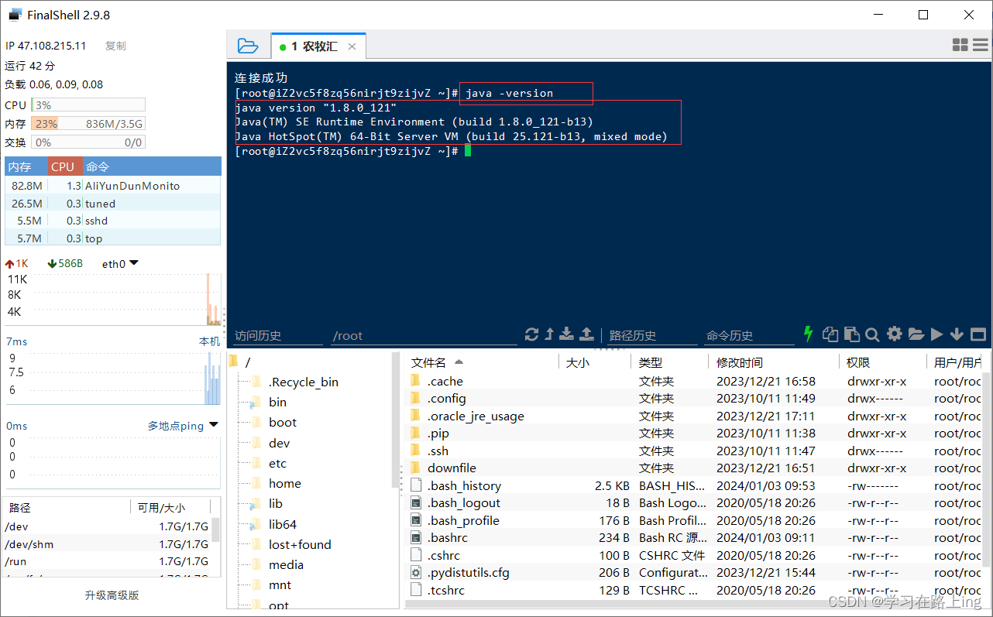
Task: Open the eth0 network interface dropdown
Action: [x=119, y=263]
